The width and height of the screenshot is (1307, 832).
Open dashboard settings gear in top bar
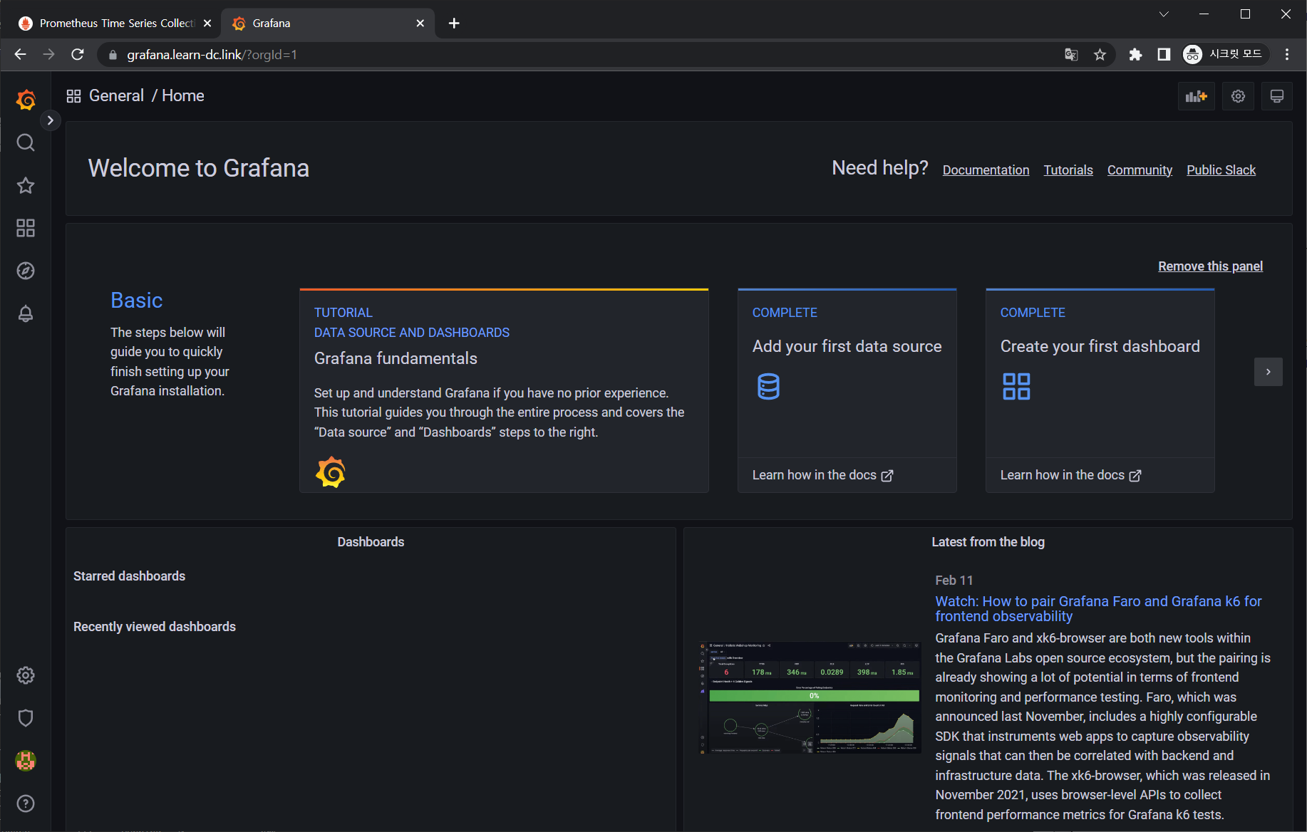(1238, 96)
